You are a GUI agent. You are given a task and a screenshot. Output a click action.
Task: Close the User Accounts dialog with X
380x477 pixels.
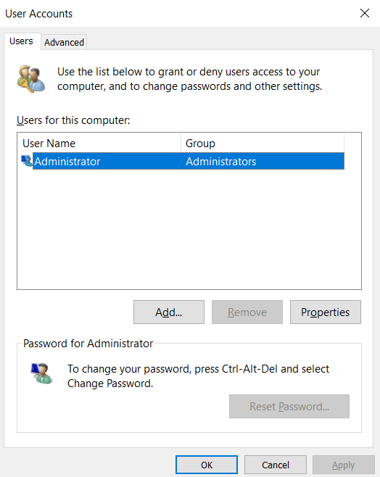365,13
